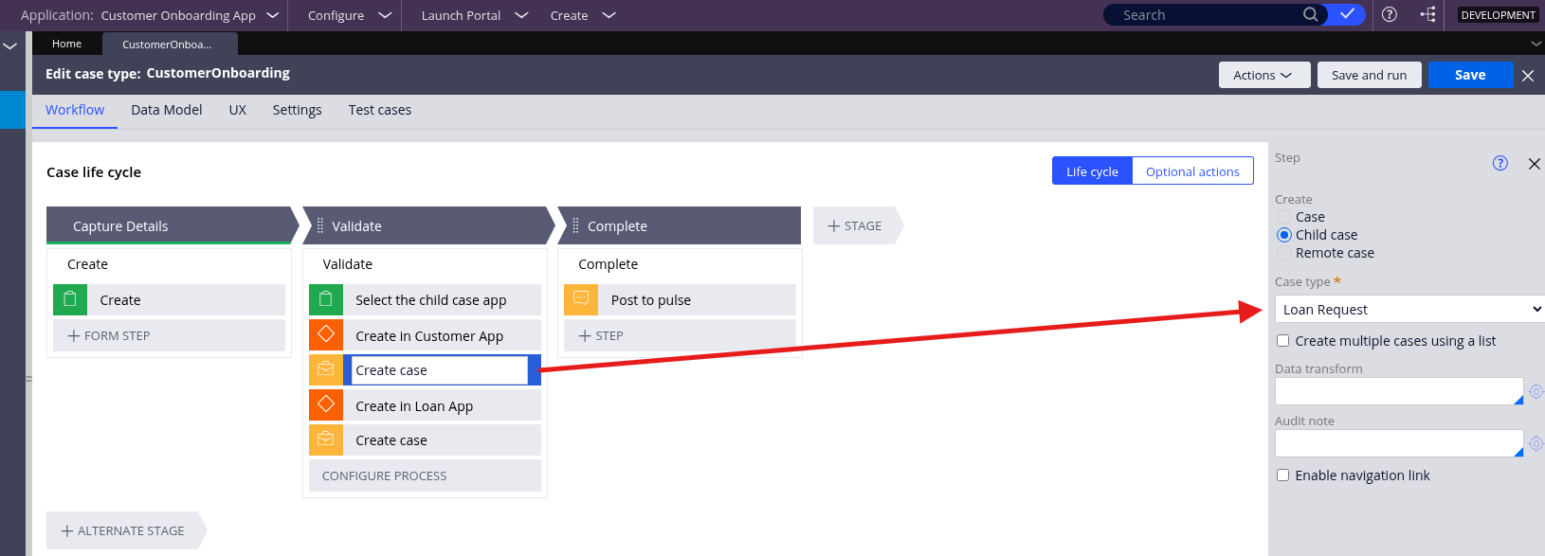Open the Configure menu
1545x556 pixels.
pos(349,15)
